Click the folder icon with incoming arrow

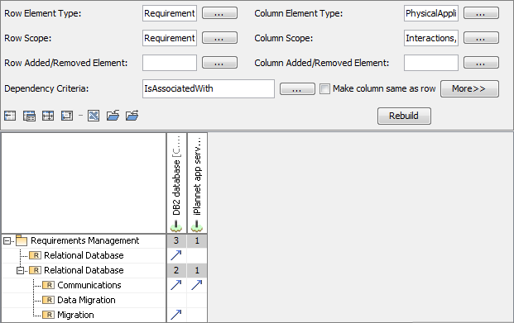tap(113, 116)
